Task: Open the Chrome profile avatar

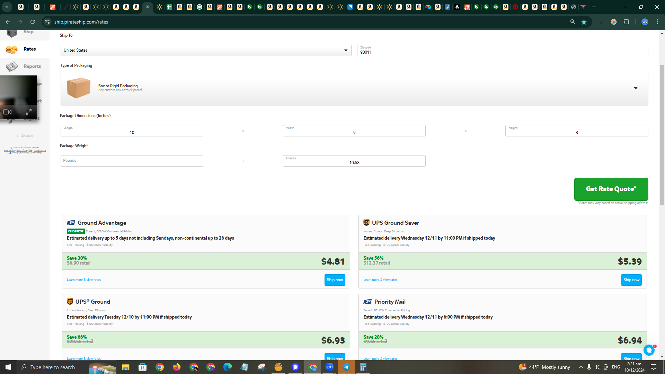Action: coord(645,22)
